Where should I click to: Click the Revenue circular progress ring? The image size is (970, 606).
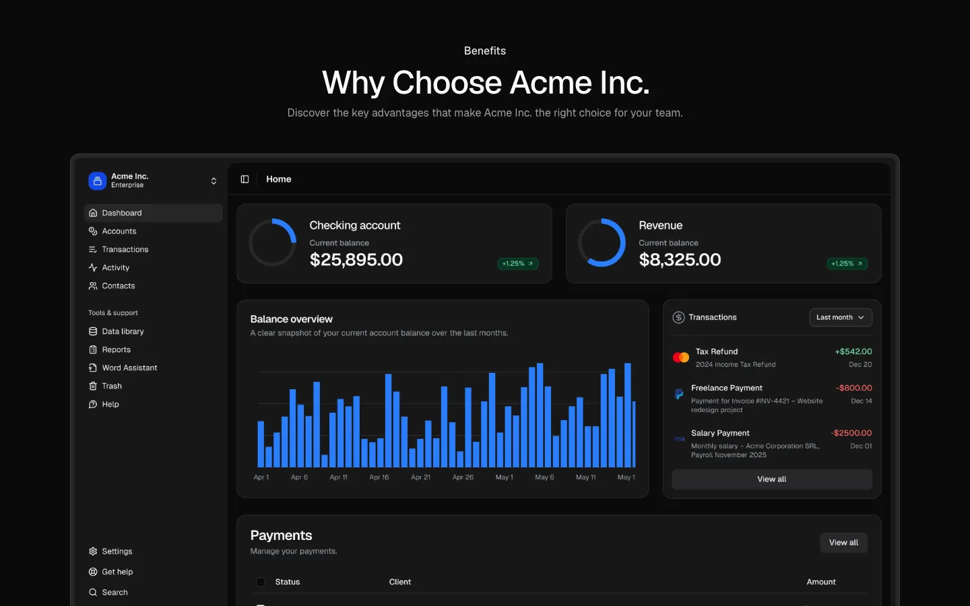tap(602, 242)
